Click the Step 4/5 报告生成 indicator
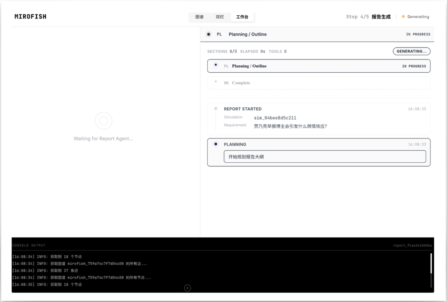The image size is (447, 302). (x=368, y=17)
